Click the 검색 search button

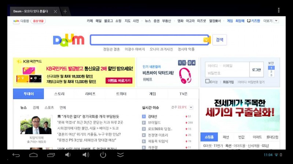219,40
